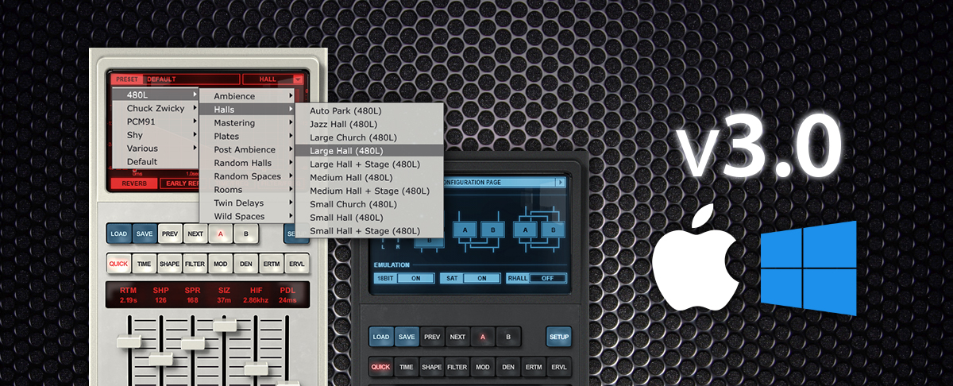Switch to slot A in the light plugin
953x386 pixels.
tap(219, 234)
